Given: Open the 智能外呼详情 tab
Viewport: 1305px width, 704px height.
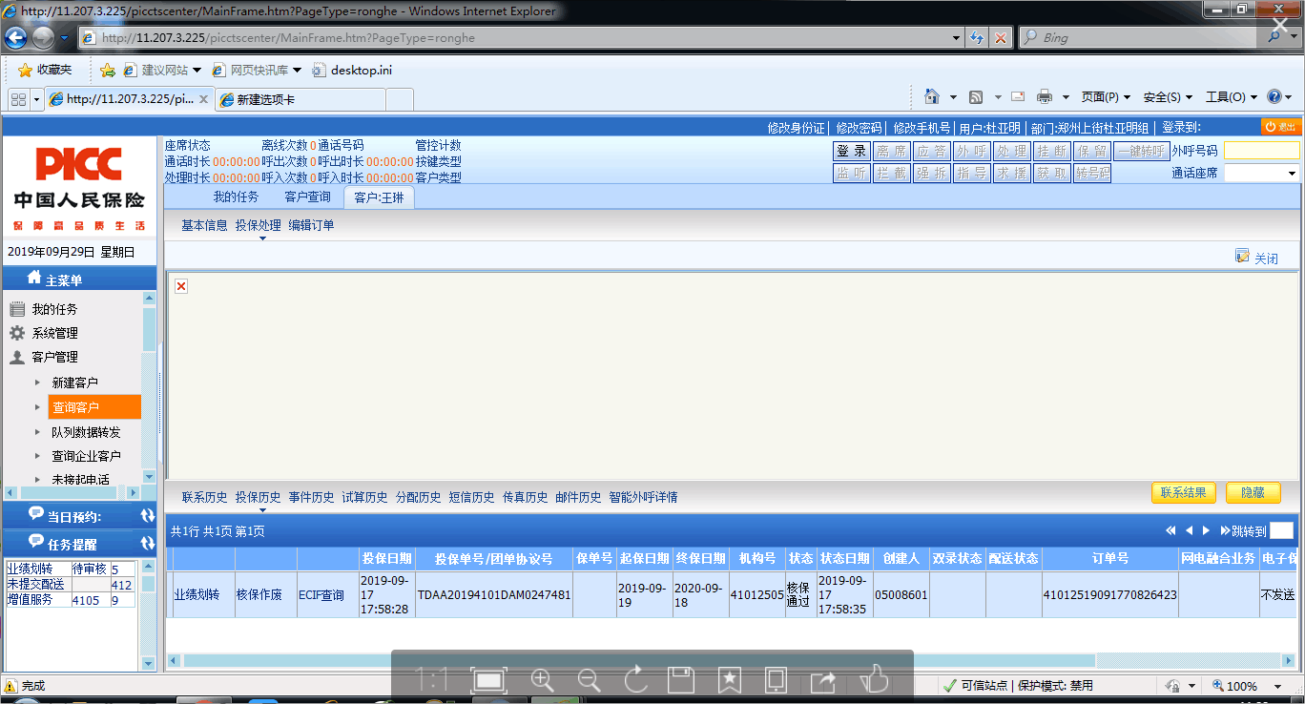Looking at the screenshot, I should [x=643, y=497].
